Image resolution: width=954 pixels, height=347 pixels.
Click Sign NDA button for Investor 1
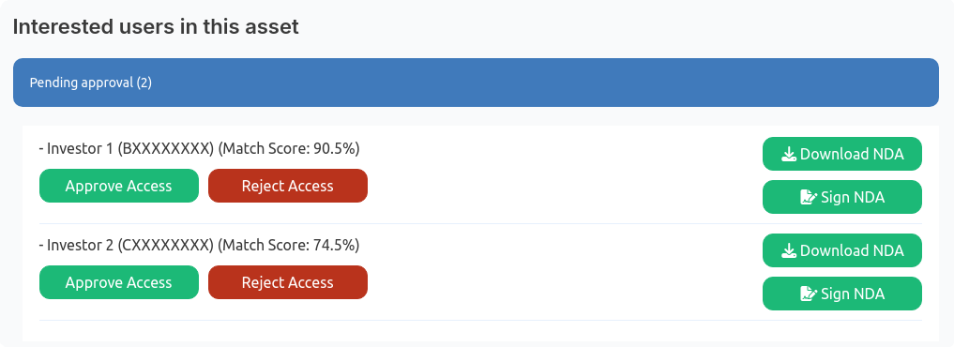click(842, 197)
